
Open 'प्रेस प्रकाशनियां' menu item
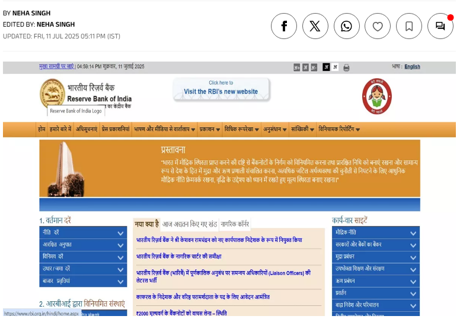[116, 129]
